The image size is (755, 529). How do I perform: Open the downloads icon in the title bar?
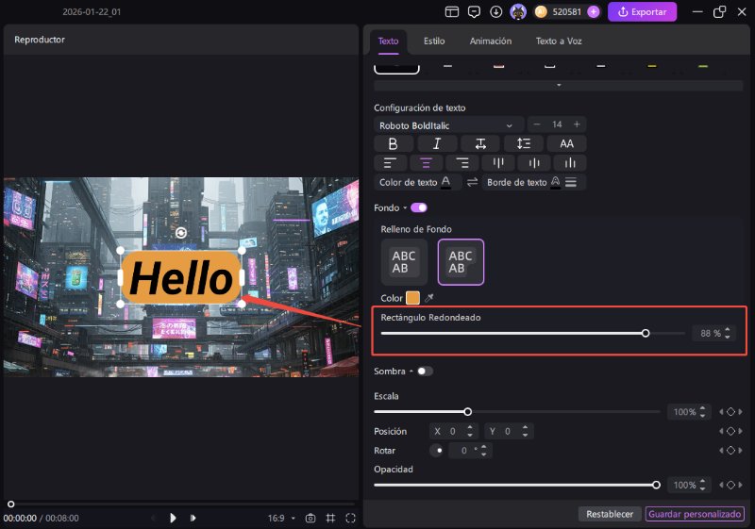click(x=496, y=12)
